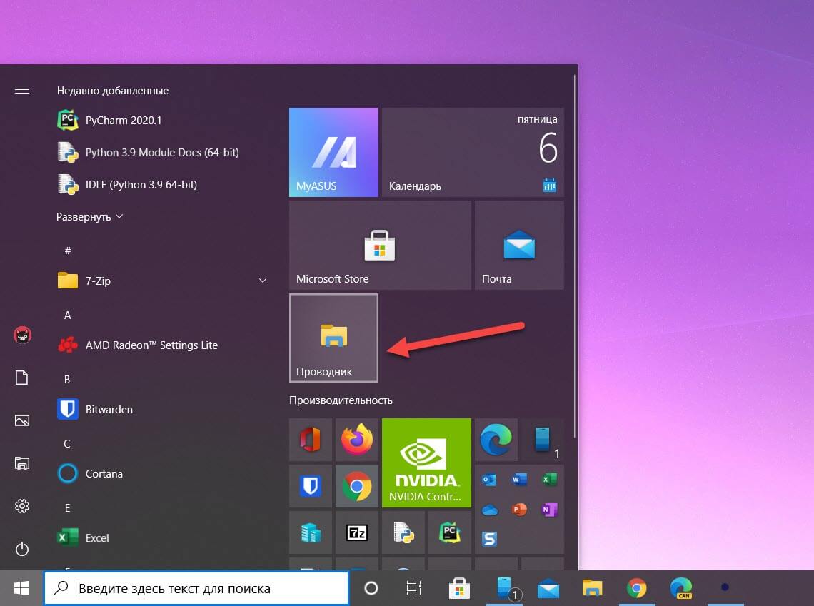Open the MyASUS tile

tap(333, 152)
